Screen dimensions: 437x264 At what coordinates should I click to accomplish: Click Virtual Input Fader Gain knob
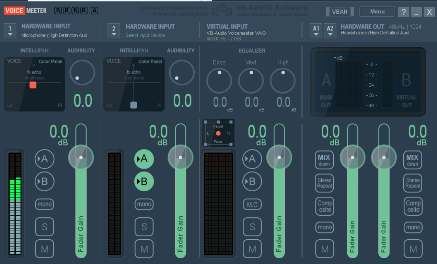(x=279, y=157)
